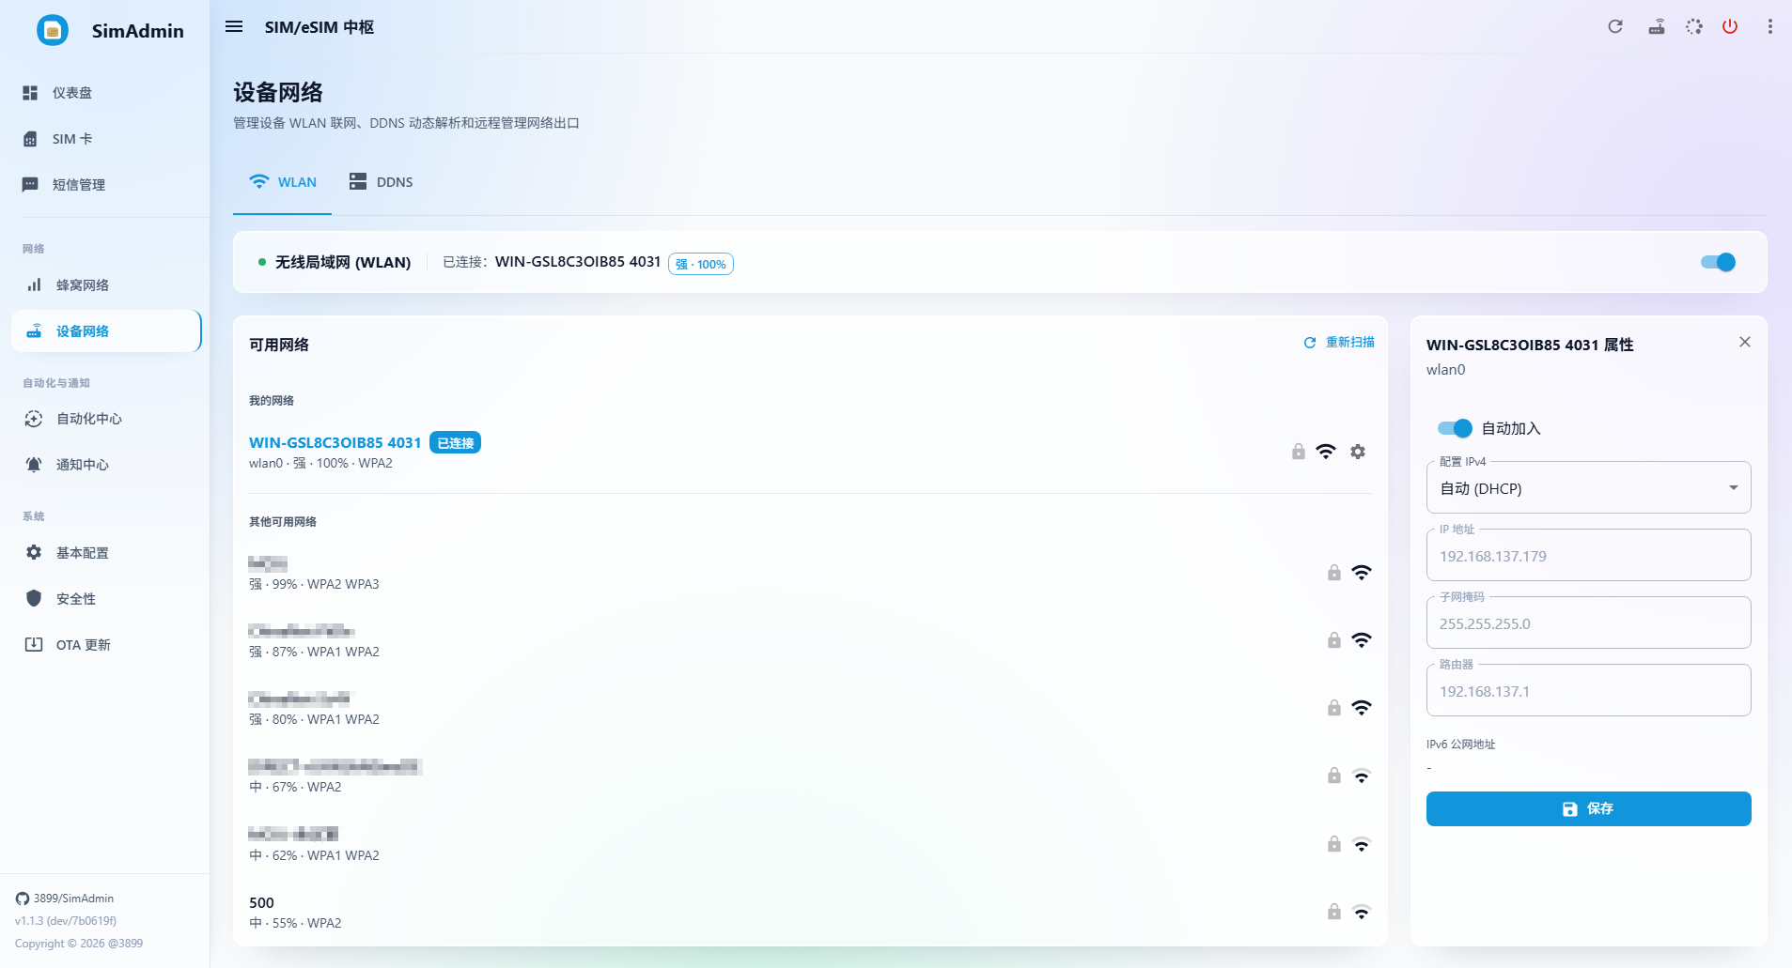This screenshot has height=968, width=1792.
Task: Click the red power icon
Action: click(x=1730, y=26)
